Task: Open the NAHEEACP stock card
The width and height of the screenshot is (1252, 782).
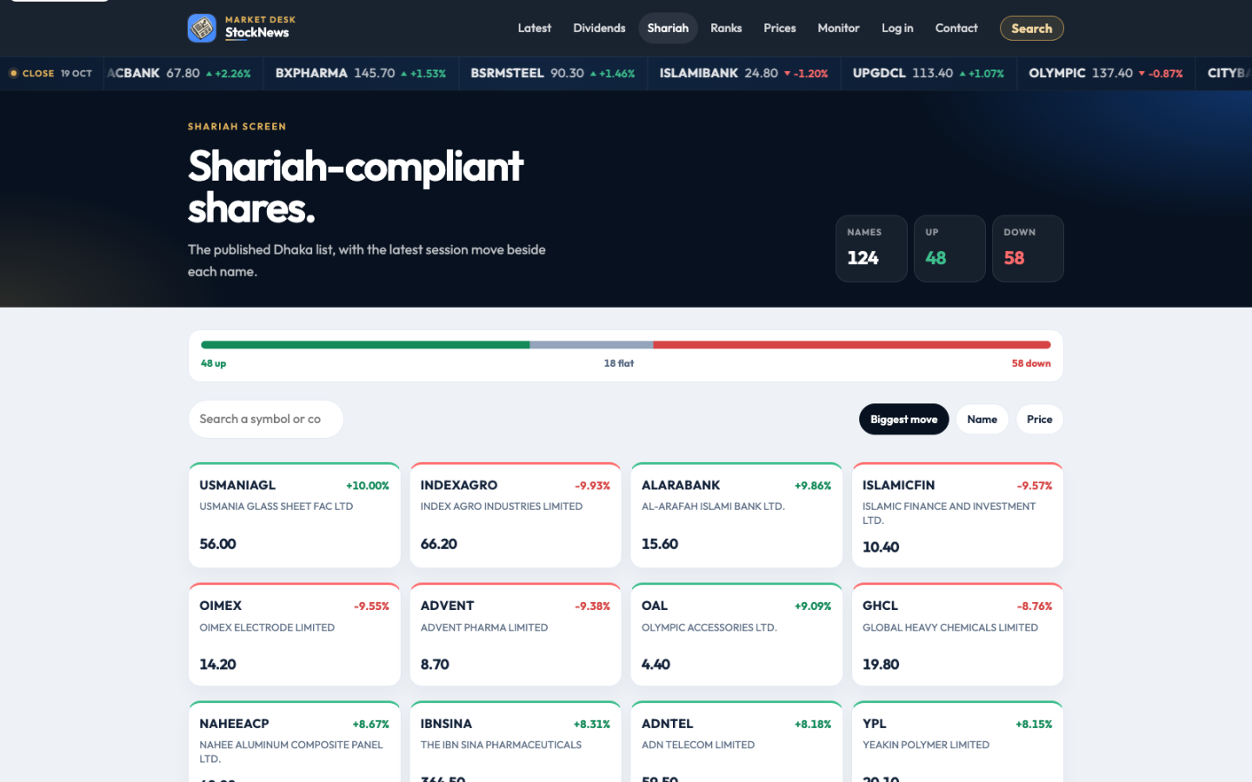Action: click(x=294, y=741)
